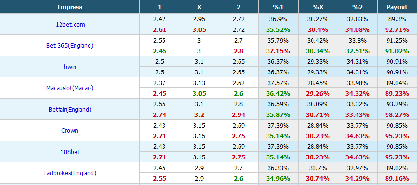418x185 pixels.
Task: Sort by column 1 header
Action: click(x=160, y=7)
